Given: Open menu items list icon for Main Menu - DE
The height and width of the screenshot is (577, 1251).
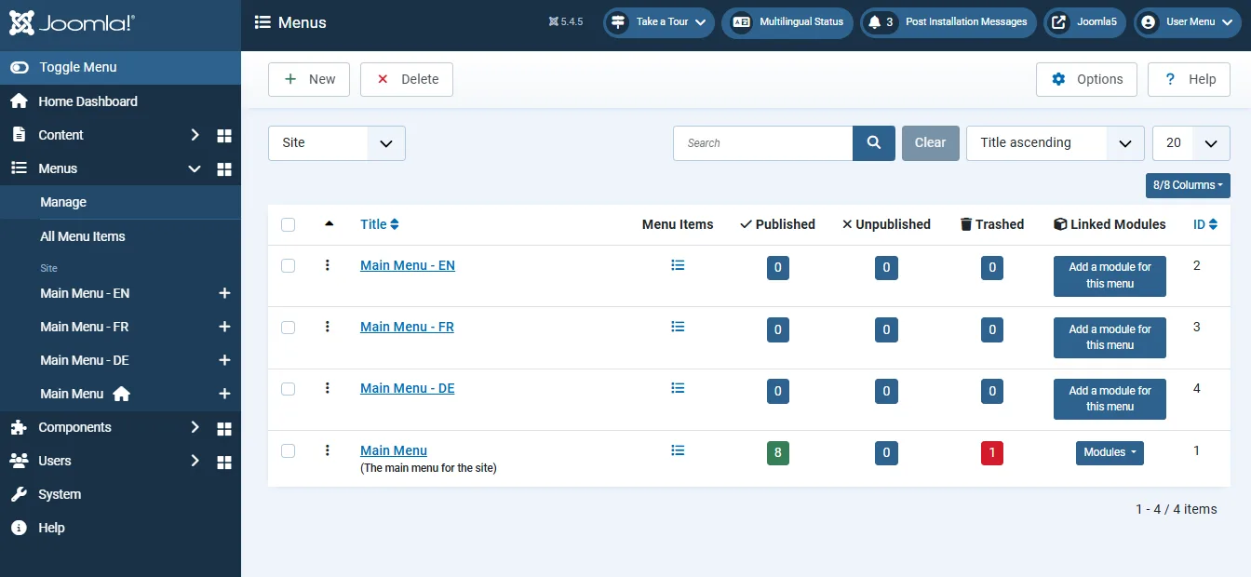Looking at the screenshot, I should click(x=678, y=388).
